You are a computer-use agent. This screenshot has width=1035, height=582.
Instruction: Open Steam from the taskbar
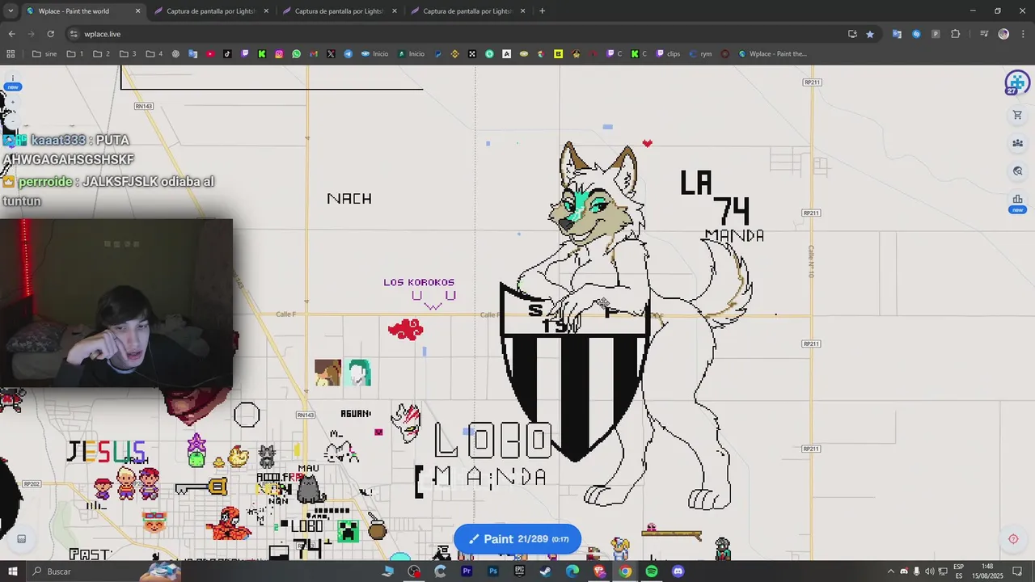[x=546, y=571]
